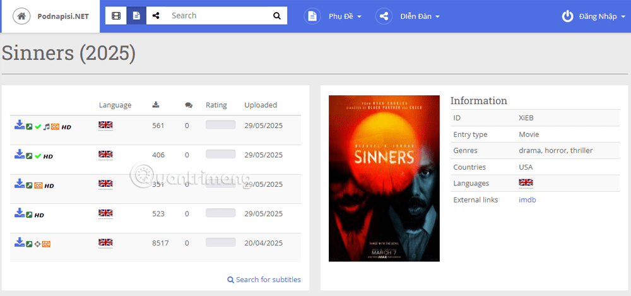Viewport: 631px width, 296px height.
Task: Download the subtitle with 406 downloads
Action: coord(20,154)
